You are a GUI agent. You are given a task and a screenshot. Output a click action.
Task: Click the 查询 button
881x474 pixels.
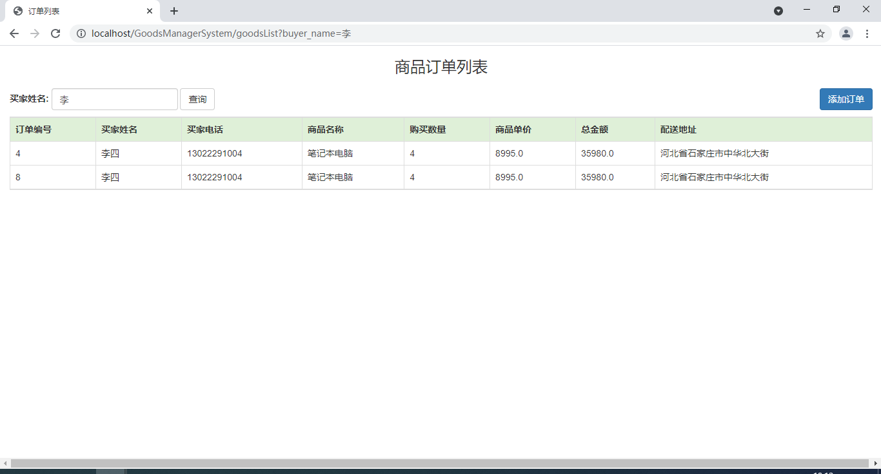197,99
